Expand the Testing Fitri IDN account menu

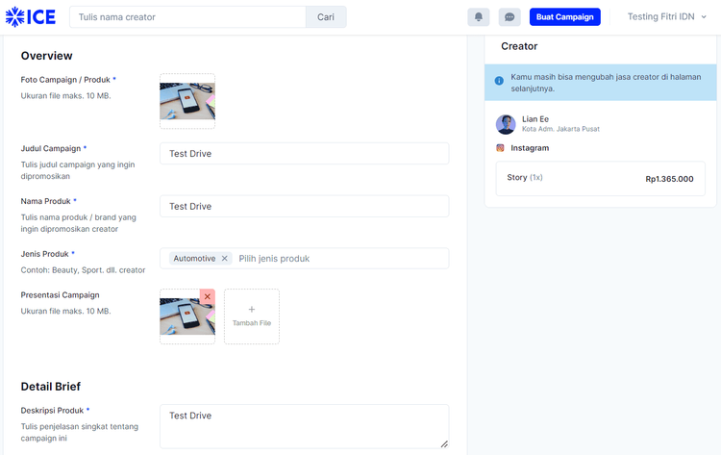tap(666, 17)
